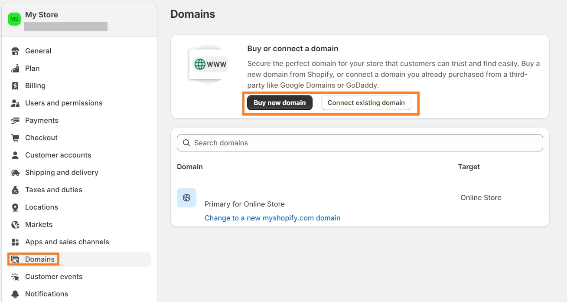Click the globe icon beside the primary domain
The height and width of the screenshot is (302, 567).
click(x=186, y=197)
